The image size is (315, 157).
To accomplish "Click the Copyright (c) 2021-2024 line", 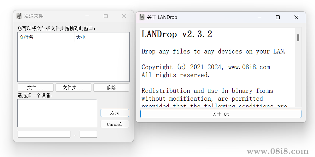I will pos(206,67).
